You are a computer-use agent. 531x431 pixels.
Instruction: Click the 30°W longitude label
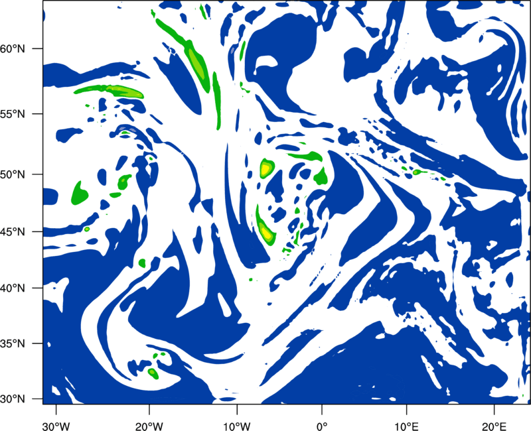coord(56,426)
